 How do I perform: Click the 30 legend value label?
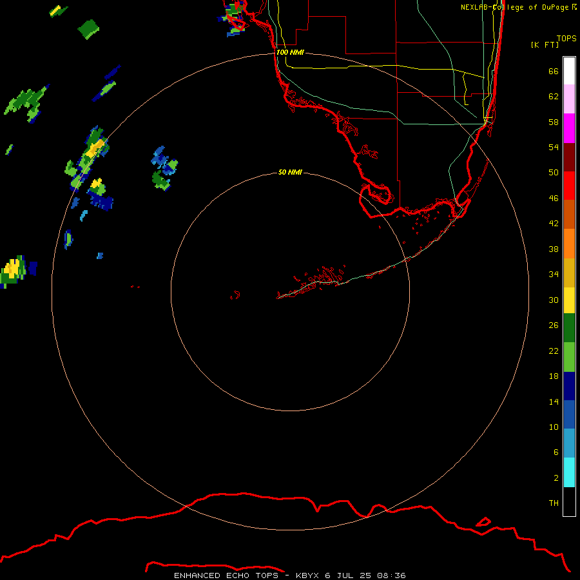click(x=554, y=300)
